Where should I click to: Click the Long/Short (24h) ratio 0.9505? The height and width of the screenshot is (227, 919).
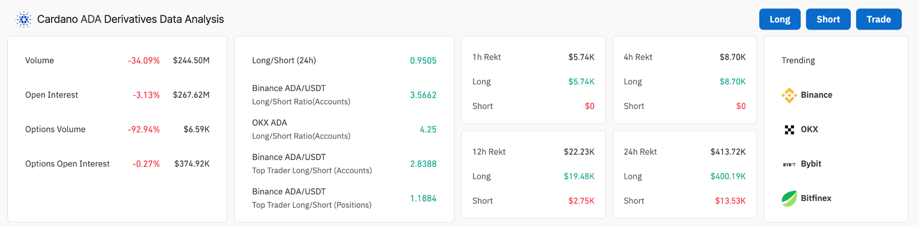(x=423, y=61)
